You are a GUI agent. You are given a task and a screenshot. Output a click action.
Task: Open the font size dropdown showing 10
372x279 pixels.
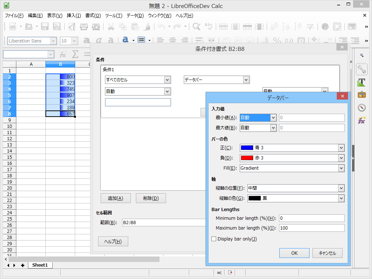69,41
